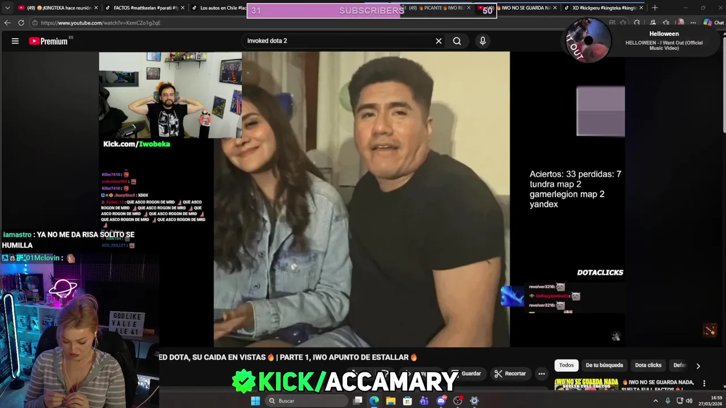
Task: Open Microsoft Edge from the taskbar
Action: tap(374, 401)
